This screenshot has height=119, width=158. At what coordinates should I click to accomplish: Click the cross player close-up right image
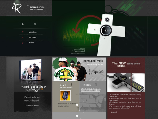138,83
